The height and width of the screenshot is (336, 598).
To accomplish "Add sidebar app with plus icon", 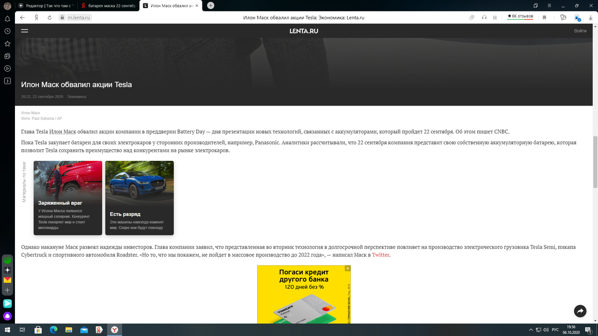I will tap(7, 290).
